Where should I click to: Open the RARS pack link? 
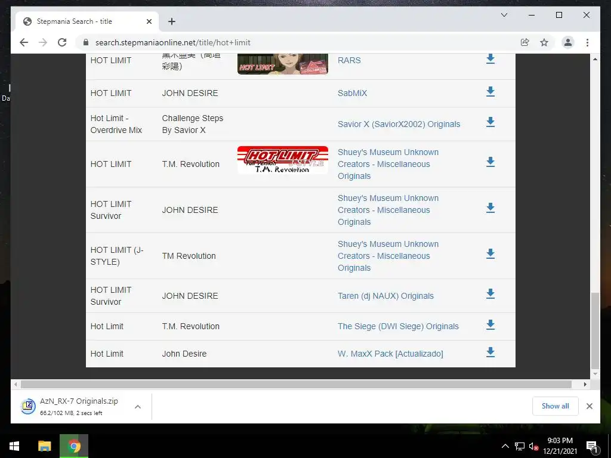click(x=349, y=60)
